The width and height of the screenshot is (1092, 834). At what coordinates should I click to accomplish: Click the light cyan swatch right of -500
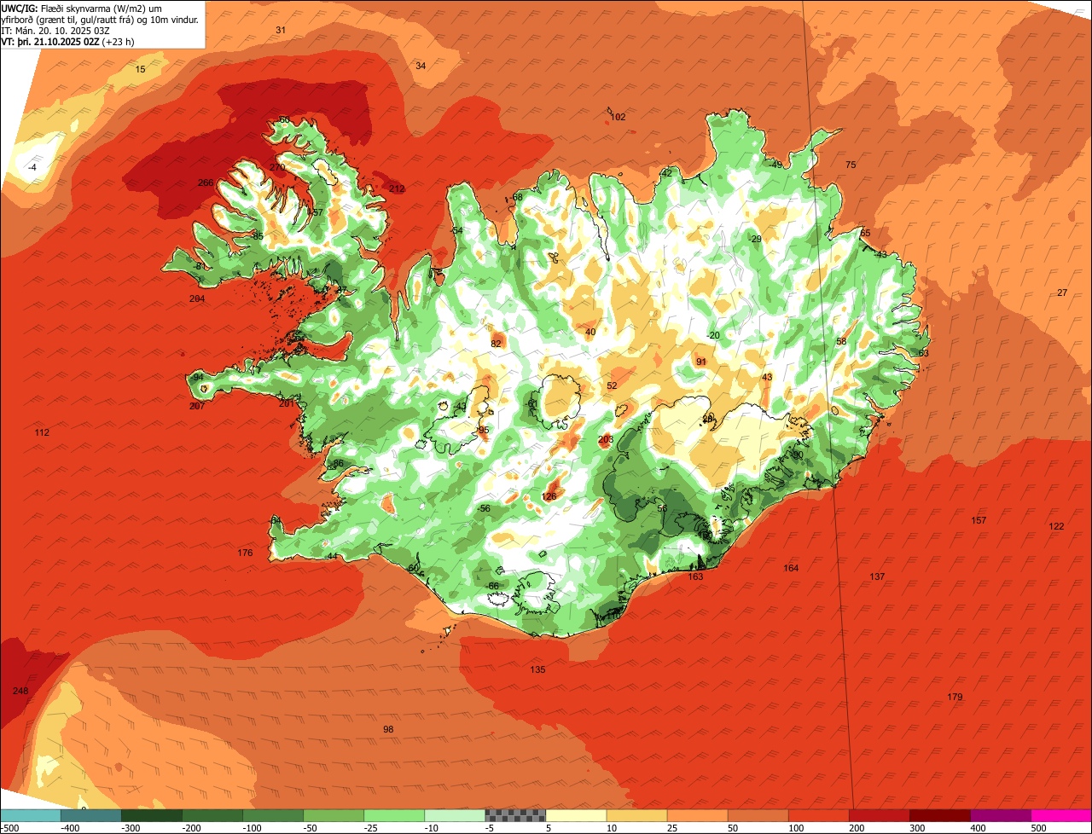[31, 815]
